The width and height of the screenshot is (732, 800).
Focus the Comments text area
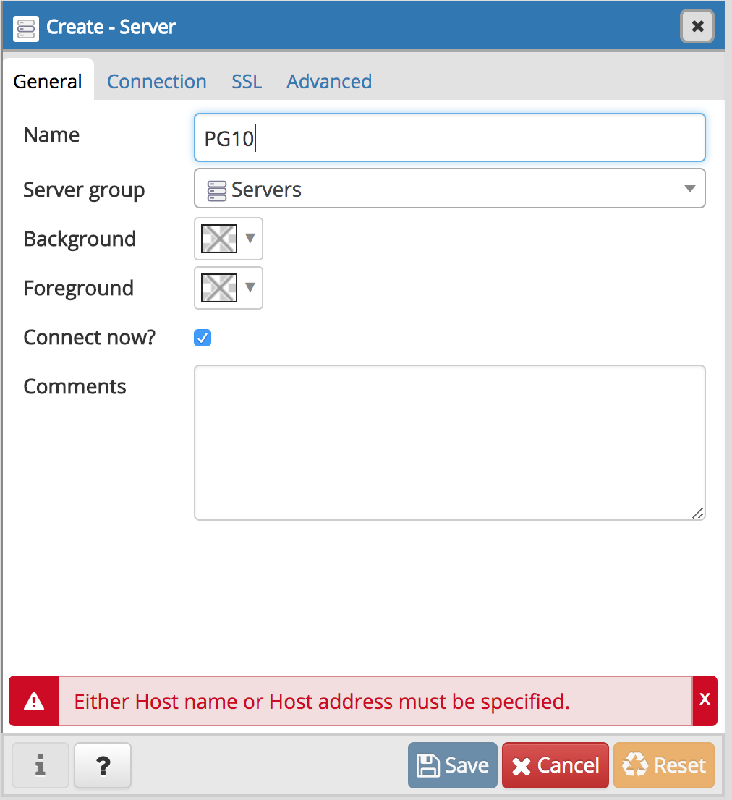click(449, 442)
